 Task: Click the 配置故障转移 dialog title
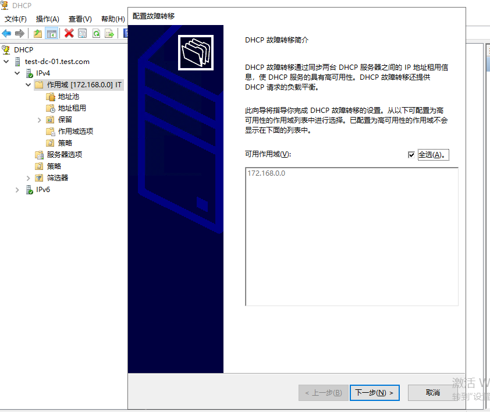click(154, 16)
